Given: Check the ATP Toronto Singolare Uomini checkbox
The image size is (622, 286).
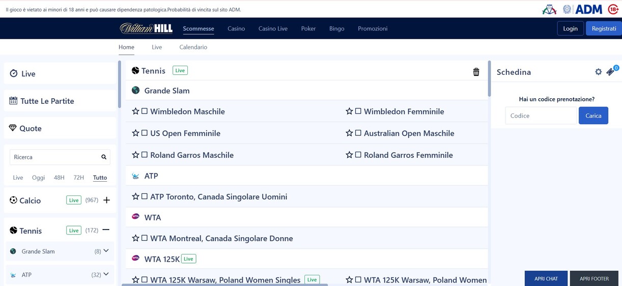Looking at the screenshot, I should (x=145, y=196).
